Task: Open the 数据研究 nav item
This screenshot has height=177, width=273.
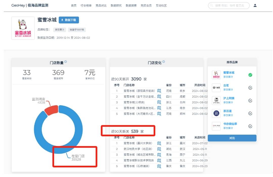Action: pos(116,6)
